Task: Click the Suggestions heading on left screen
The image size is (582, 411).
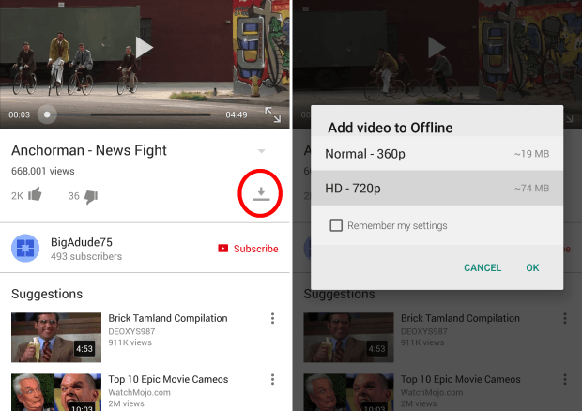Action: [x=47, y=294]
